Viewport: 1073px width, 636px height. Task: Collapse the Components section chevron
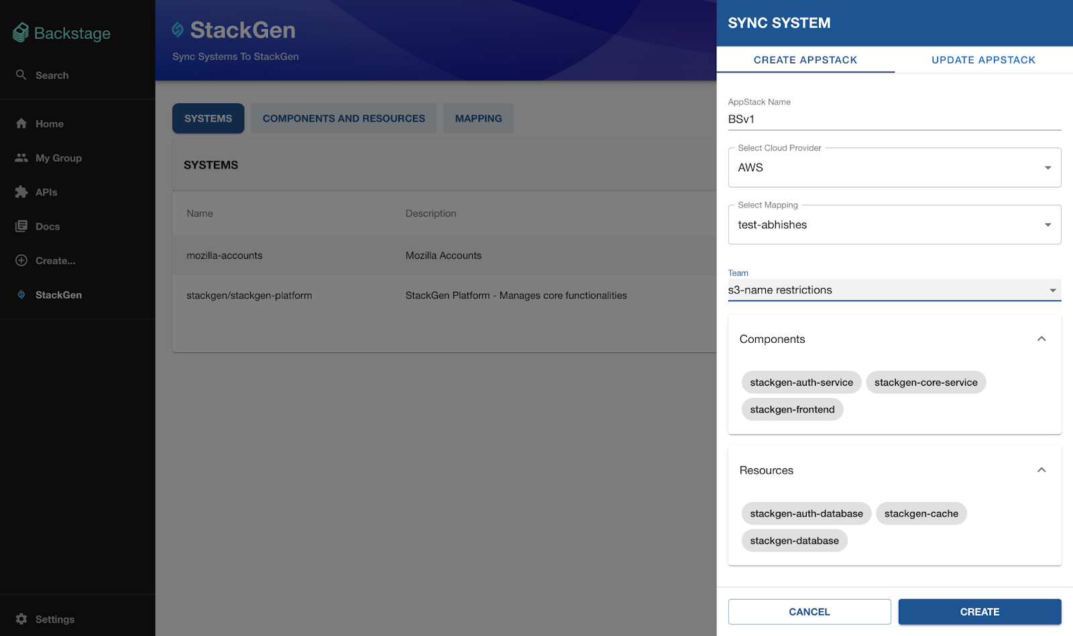tap(1041, 339)
